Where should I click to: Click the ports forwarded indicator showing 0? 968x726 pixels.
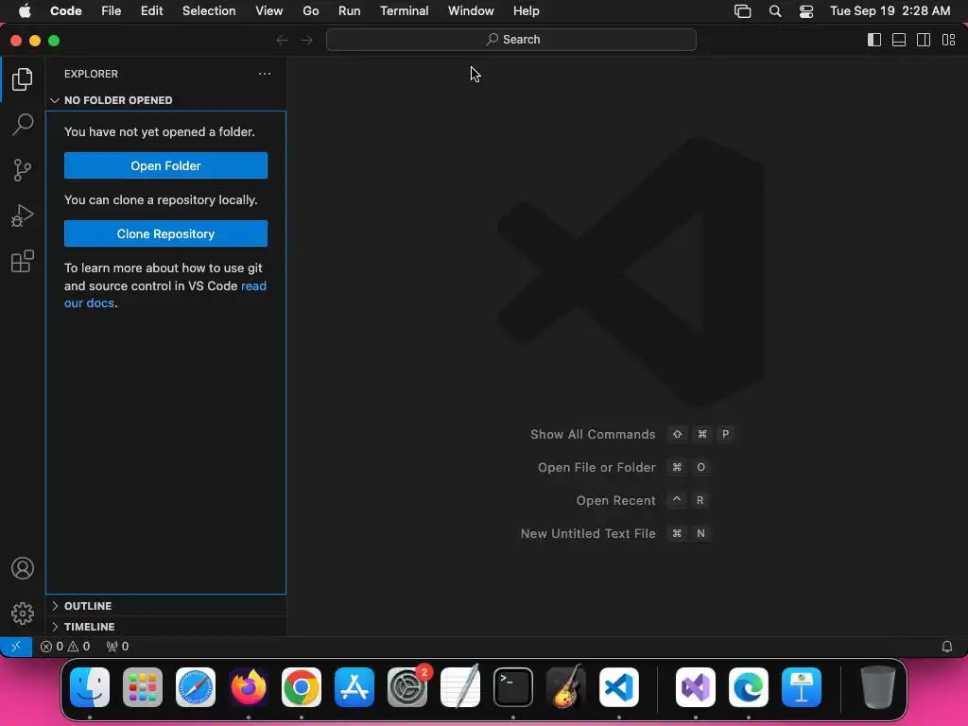click(117, 647)
